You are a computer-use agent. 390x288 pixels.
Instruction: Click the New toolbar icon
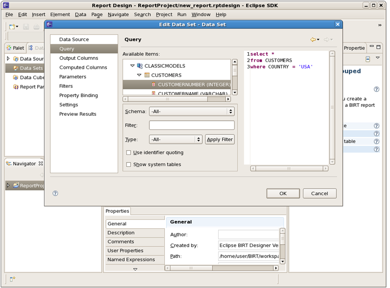click(x=12, y=27)
